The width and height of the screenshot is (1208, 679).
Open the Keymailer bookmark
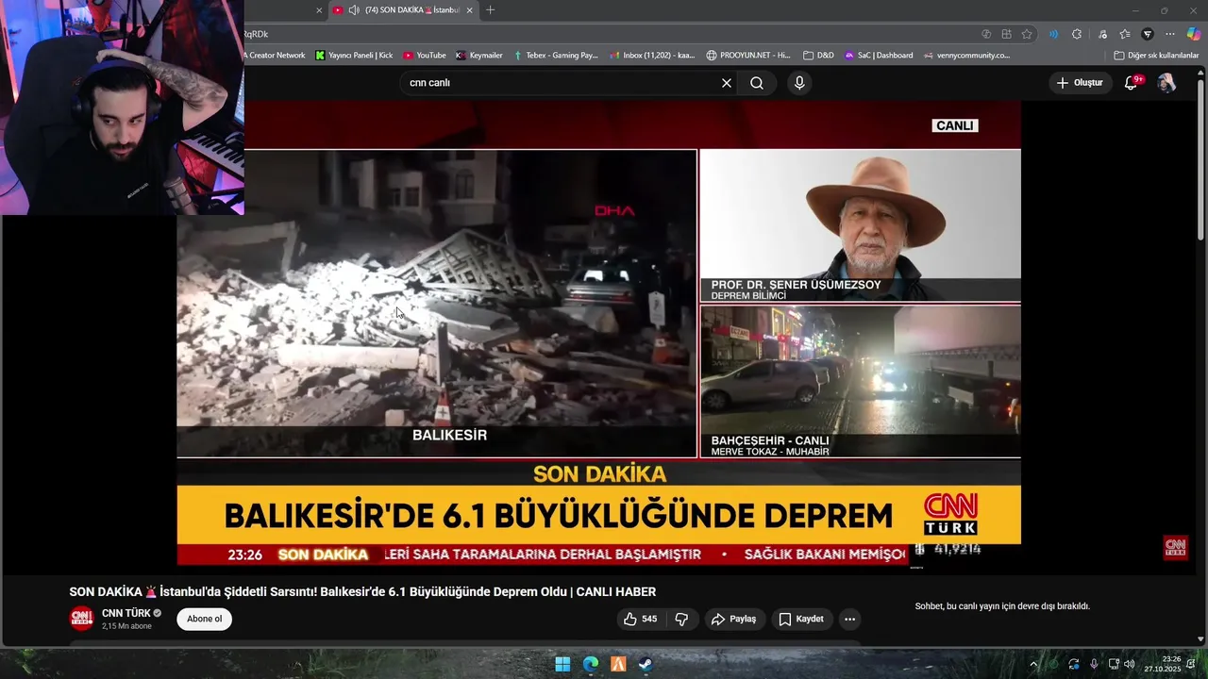pos(479,56)
